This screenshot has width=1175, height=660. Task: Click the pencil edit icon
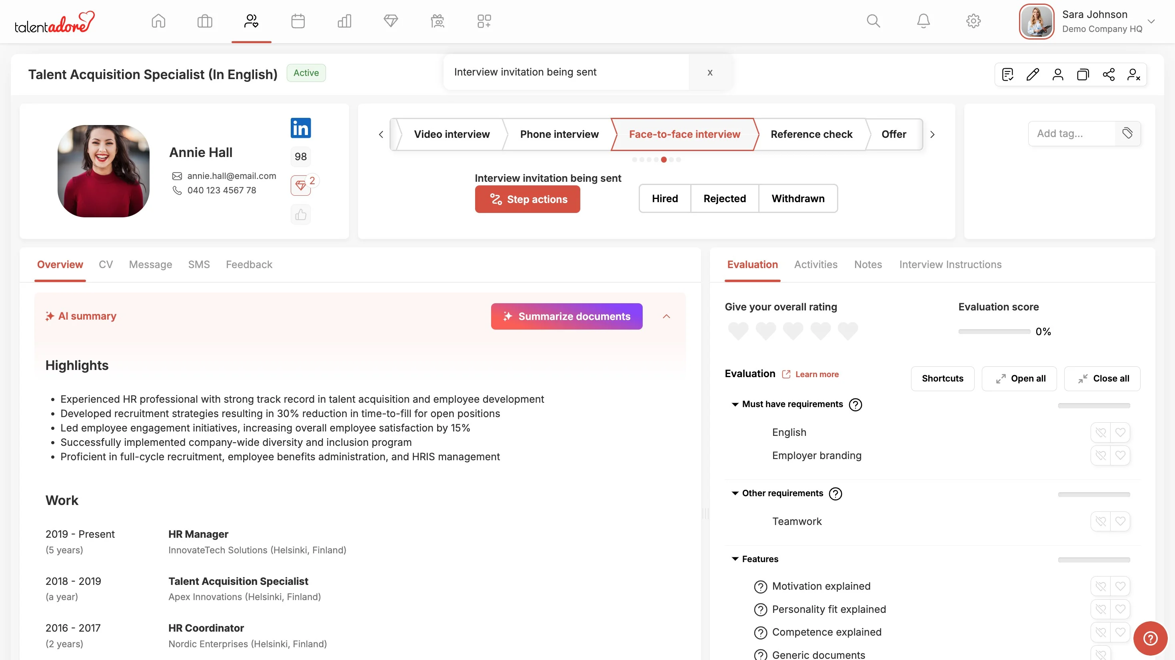[1033, 74]
